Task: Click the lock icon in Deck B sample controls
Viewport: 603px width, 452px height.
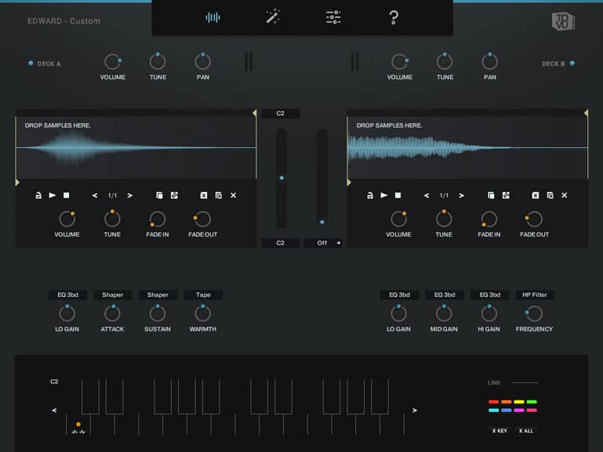Action: [369, 196]
